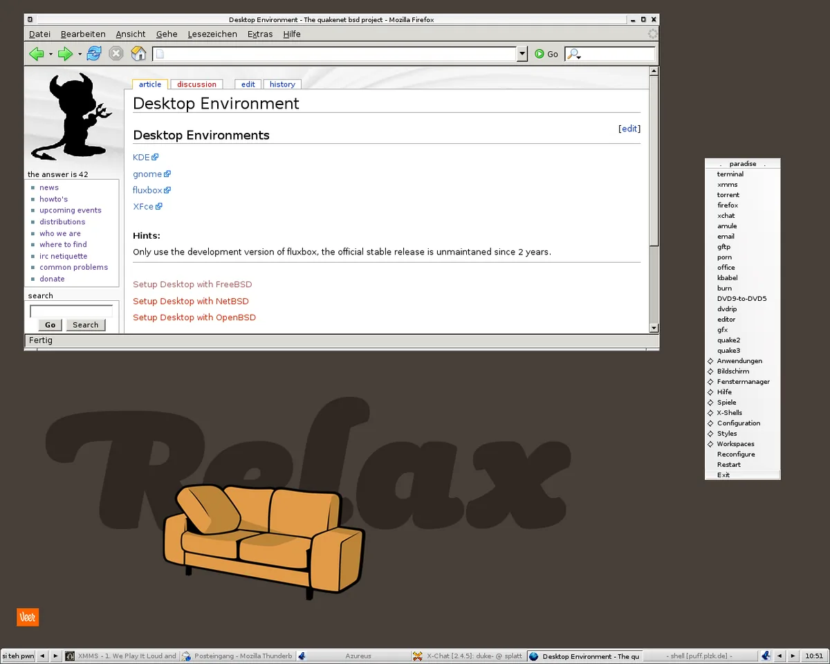Click the Firefox URL address field
The height and width of the screenshot is (664, 830).
[x=335, y=54]
